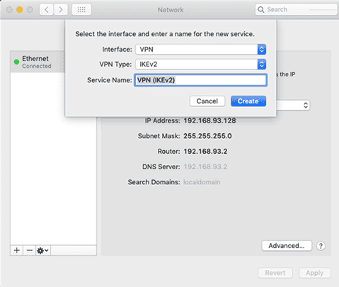Cancel the new service dialog
Image resolution: width=339 pixels, height=287 pixels.
click(x=207, y=101)
